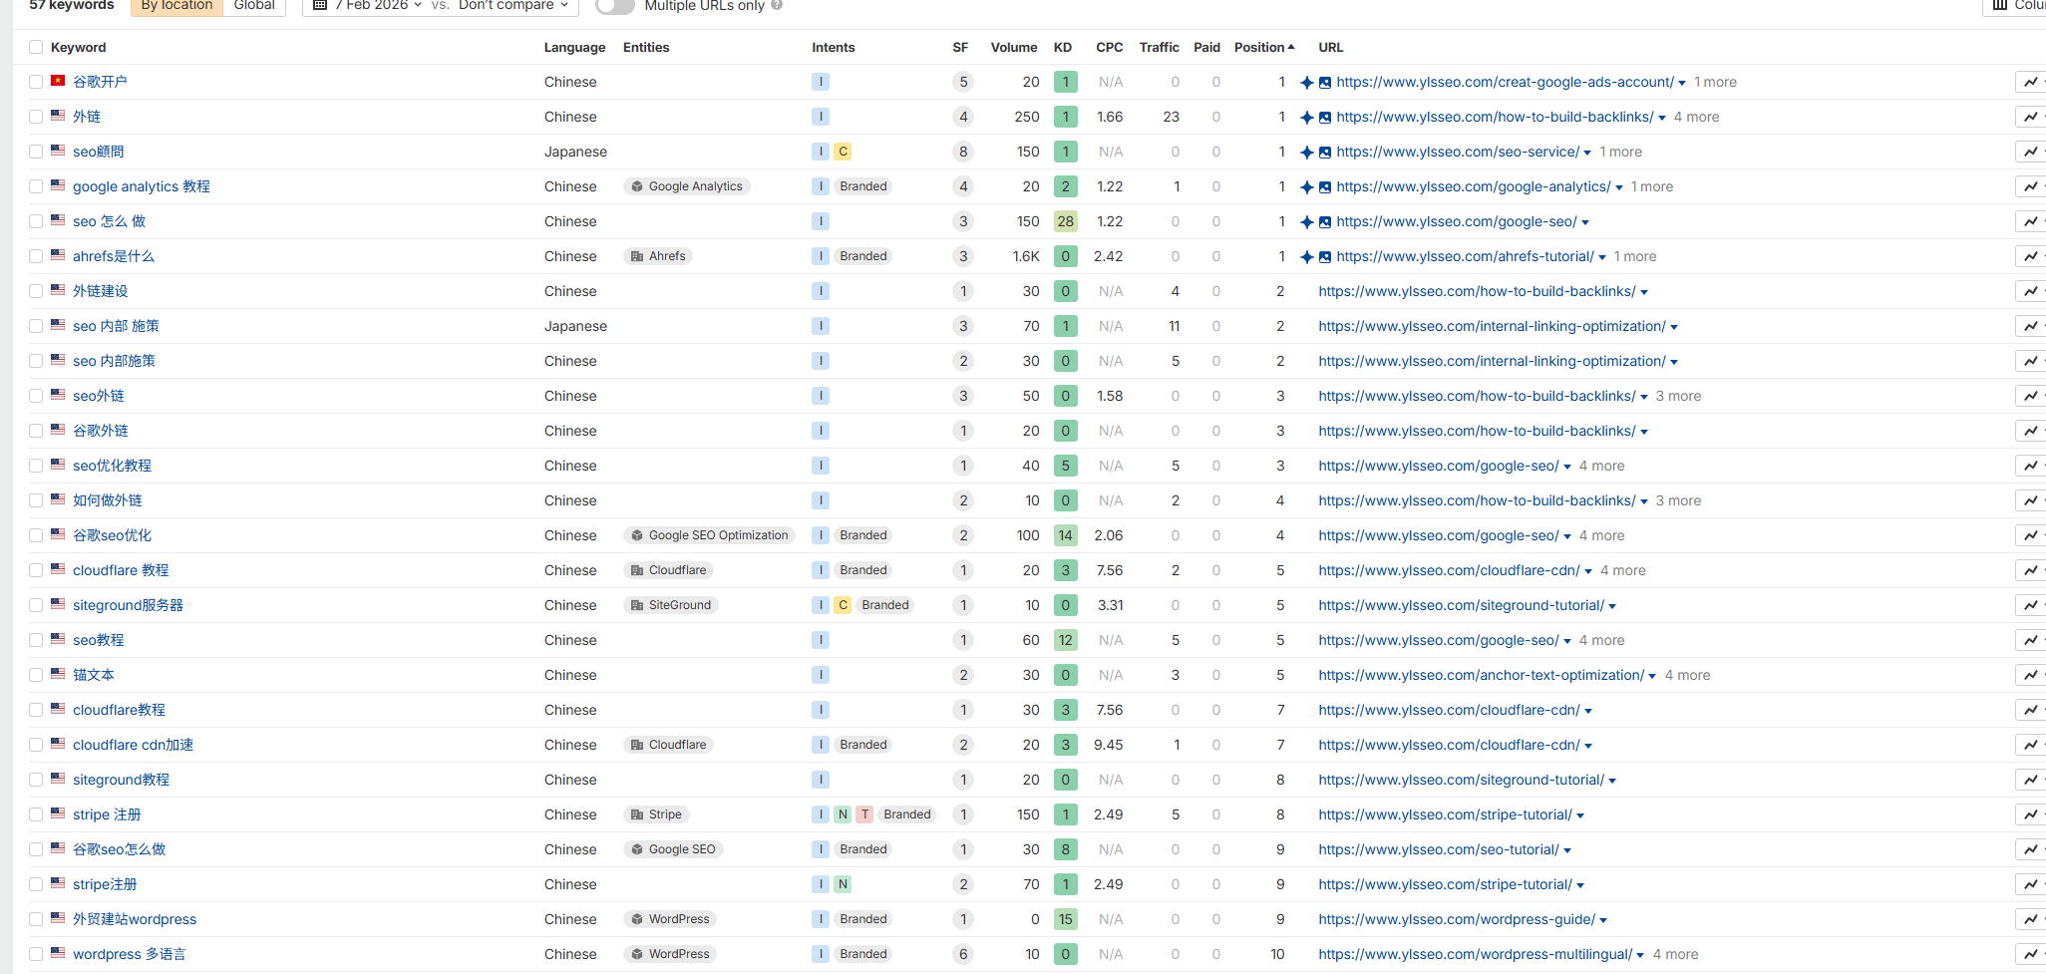The image size is (2046, 974).
Task: Open position history chart for 谷歌开户 row
Action: pos(2030,82)
